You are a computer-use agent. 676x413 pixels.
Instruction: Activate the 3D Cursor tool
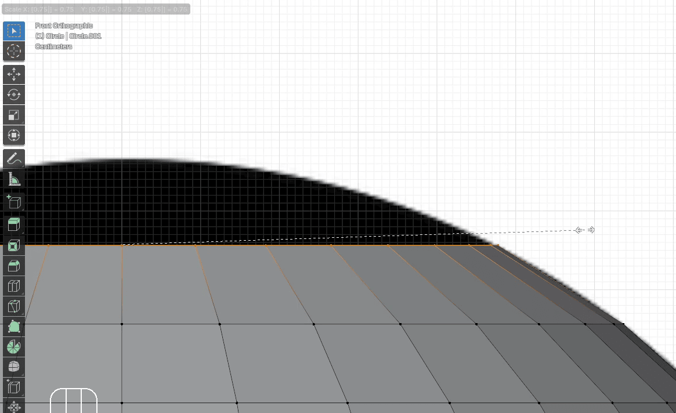point(14,51)
